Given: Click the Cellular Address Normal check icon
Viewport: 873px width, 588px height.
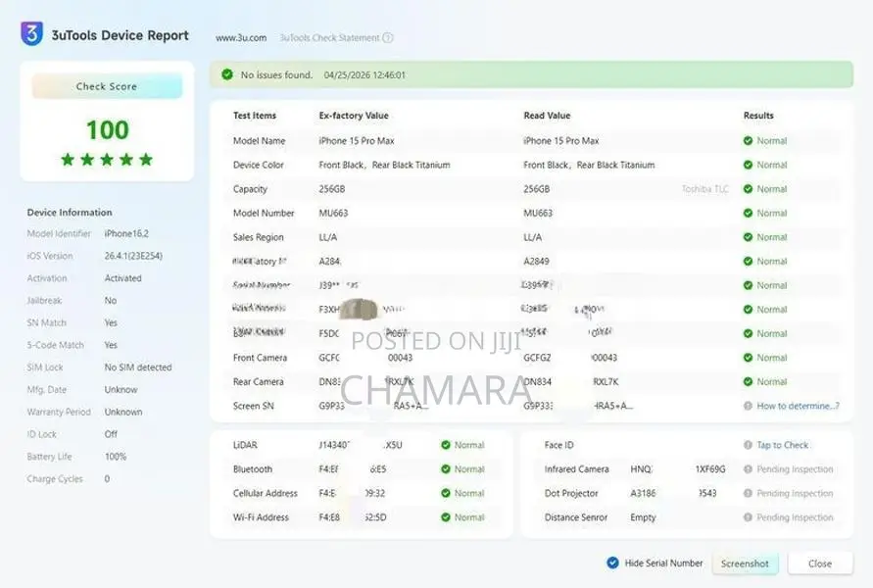Looking at the screenshot, I should click(x=446, y=493).
